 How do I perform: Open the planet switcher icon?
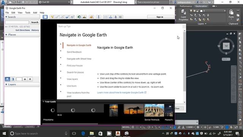coord(92,17)
